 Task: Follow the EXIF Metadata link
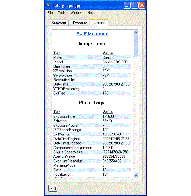tap(92, 34)
